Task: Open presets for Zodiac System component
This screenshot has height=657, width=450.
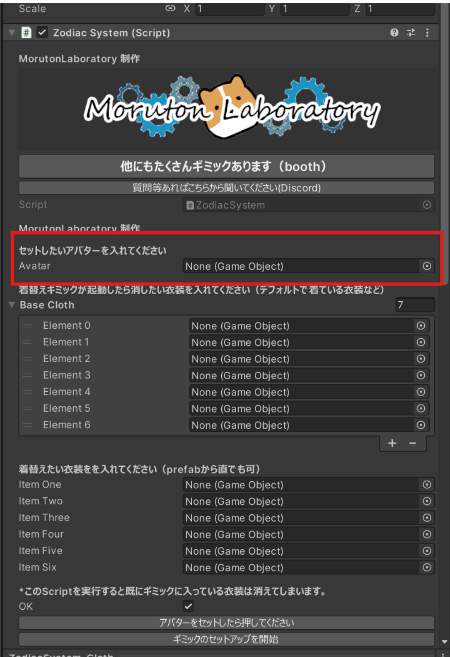Action: coord(411,33)
